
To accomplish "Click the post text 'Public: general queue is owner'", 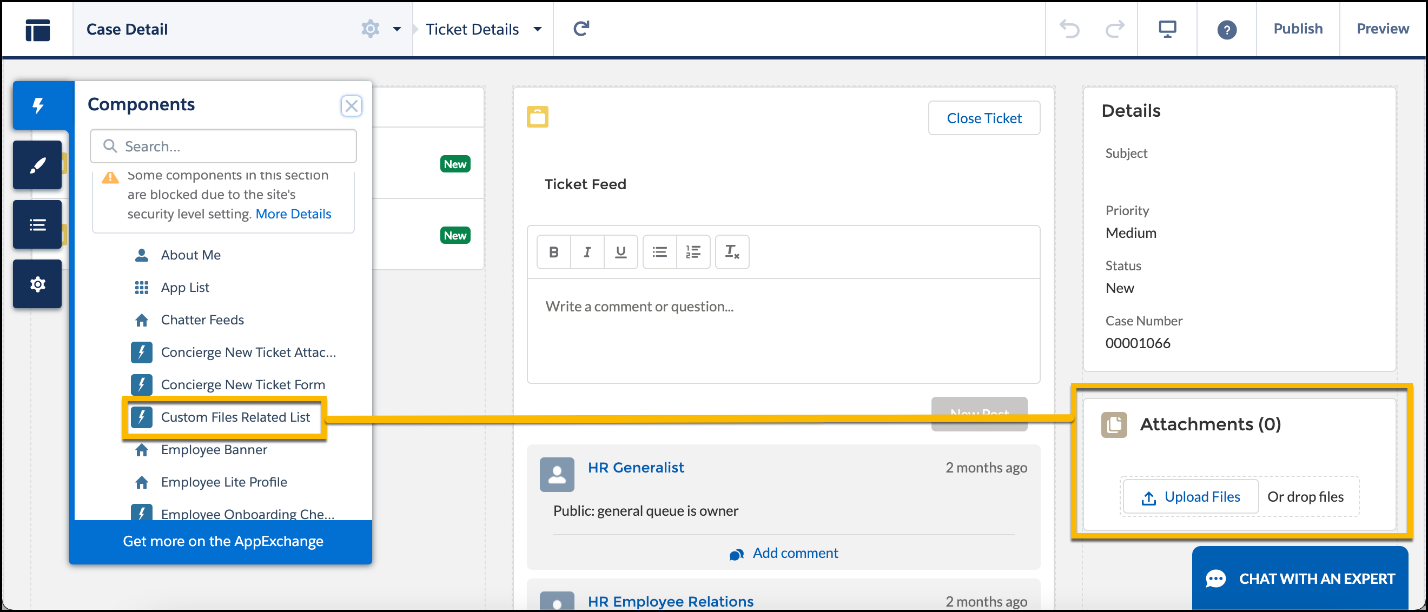I will click(x=646, y=511).
